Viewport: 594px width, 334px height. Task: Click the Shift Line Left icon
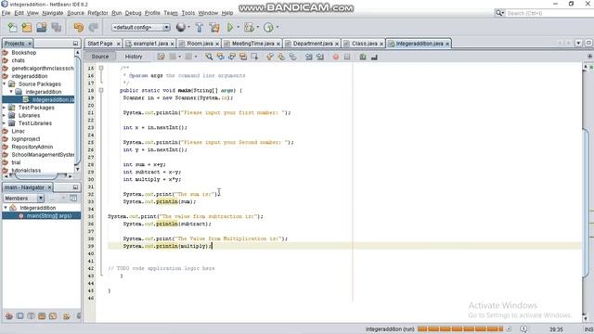click(309, 57)
